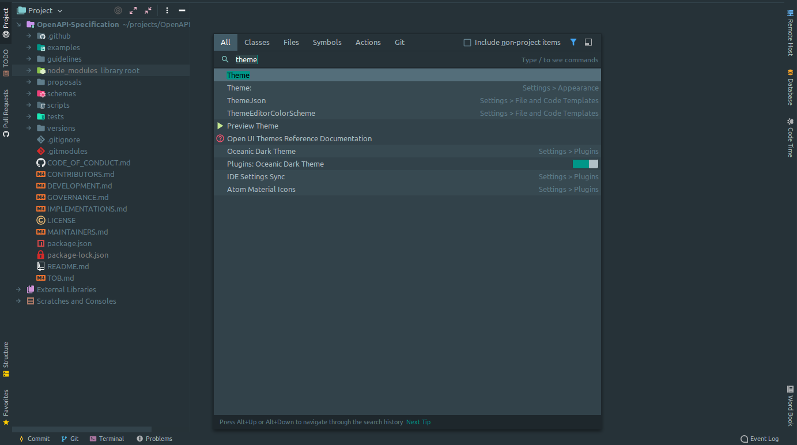Switch to the Classes tab

pyautogui.click(x=257, y=42)
